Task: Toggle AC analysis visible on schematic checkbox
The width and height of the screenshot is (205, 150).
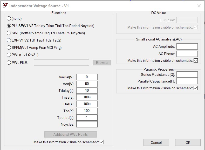Action: tap(196, 60)
